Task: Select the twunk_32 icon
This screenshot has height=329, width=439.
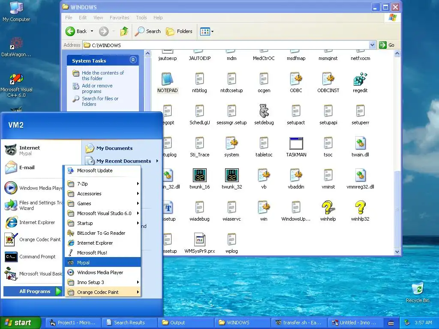Action: 232,175
